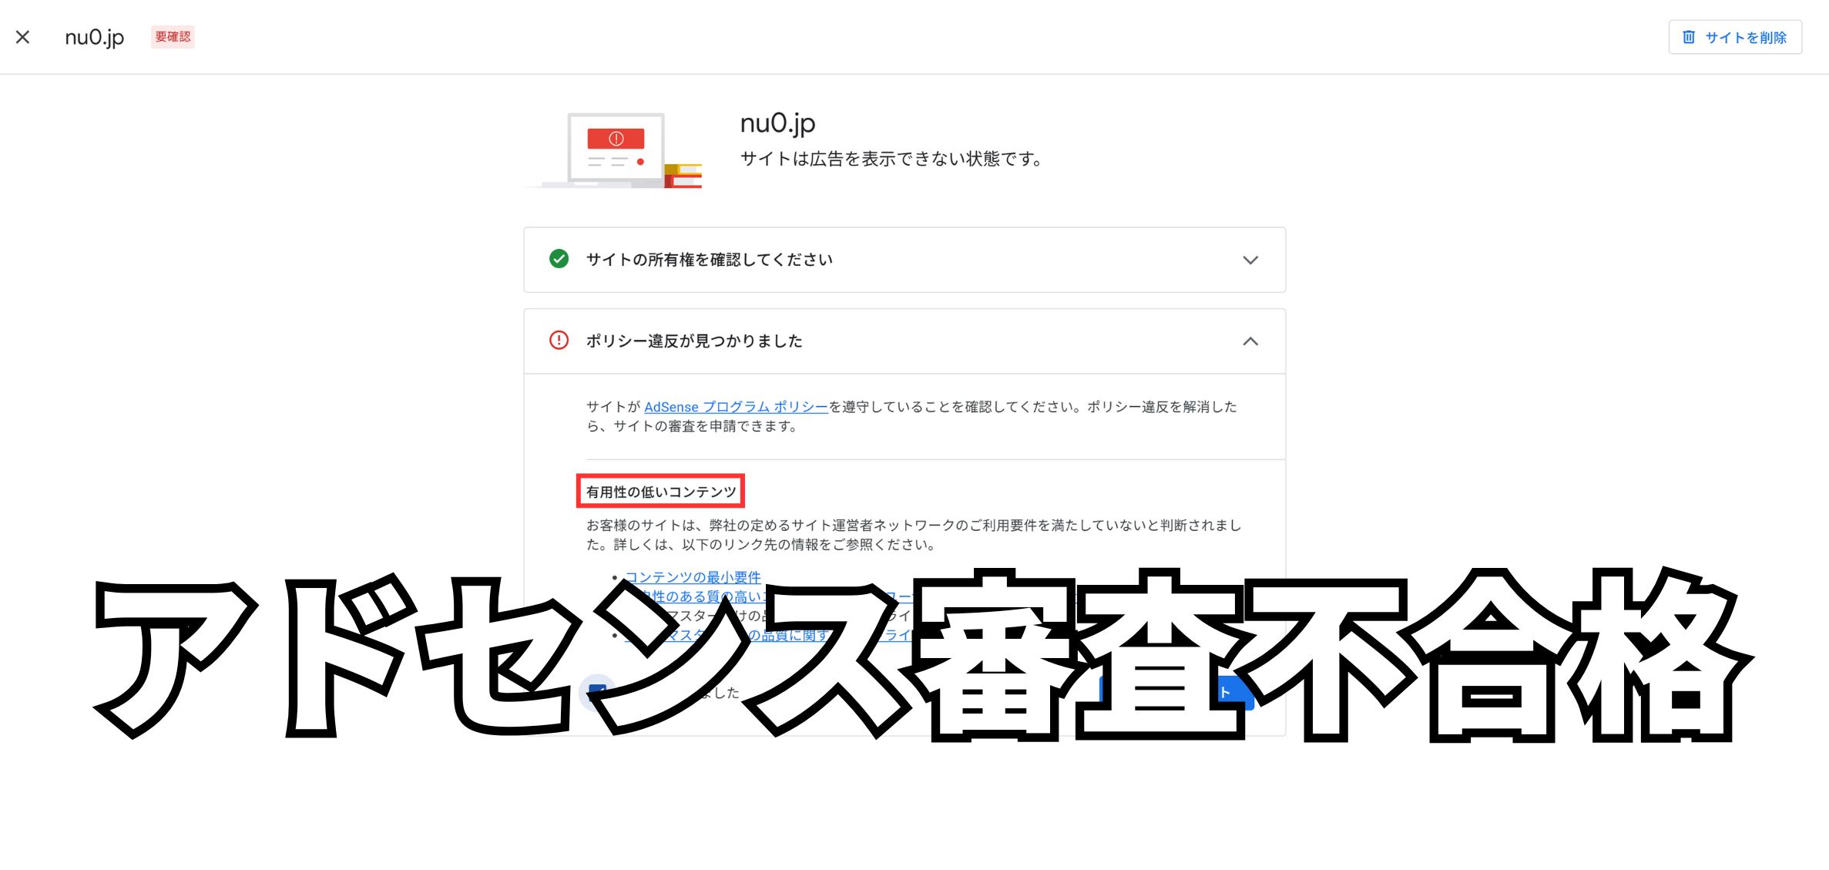Viewport: 1829px width, 870px height.
Task: Click the trash icon in the サイトを削除 button
Action: coord(1688,36)
